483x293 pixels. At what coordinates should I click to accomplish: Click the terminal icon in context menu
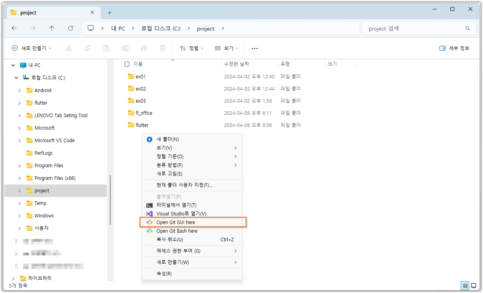[x=149, y=205]
